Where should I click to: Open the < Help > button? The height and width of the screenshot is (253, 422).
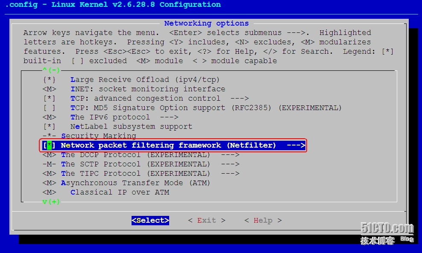(263, 221)
